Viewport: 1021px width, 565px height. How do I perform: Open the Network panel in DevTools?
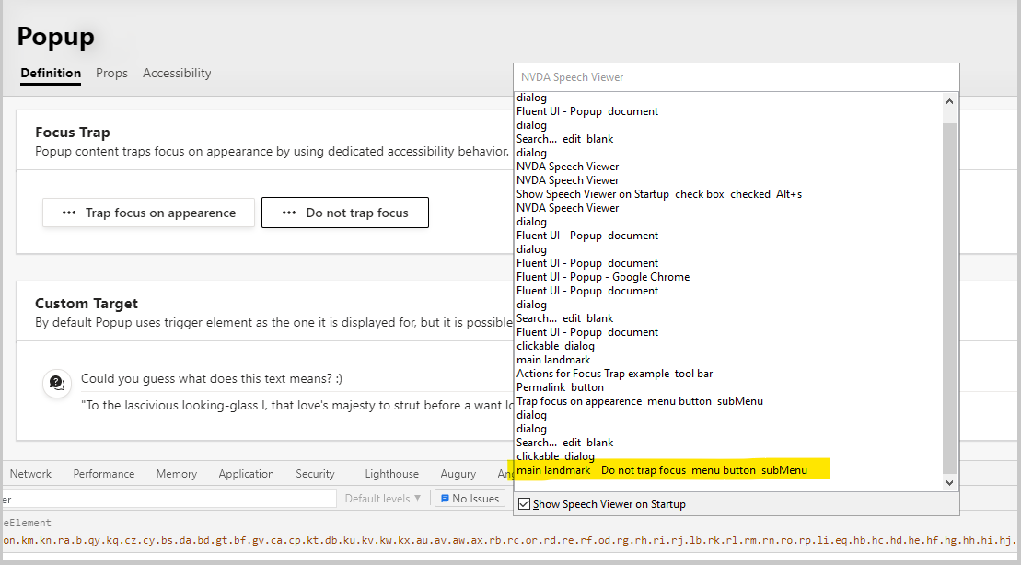pyautogui.click(x=30, y=473)
